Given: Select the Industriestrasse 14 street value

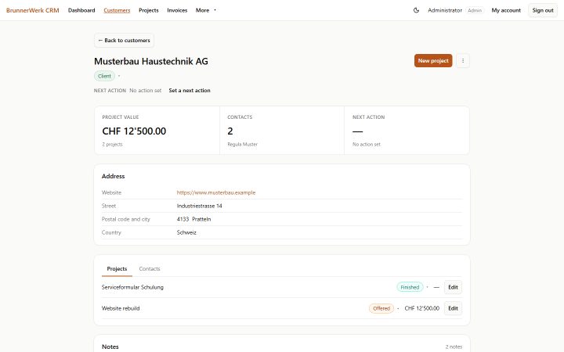Looking at the screenshot, I should pos(199,206).
